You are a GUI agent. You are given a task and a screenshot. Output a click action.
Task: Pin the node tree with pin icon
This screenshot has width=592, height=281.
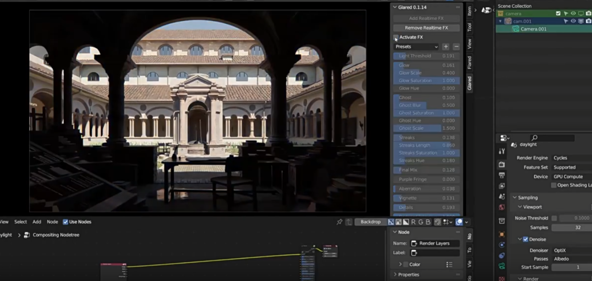pyautogui.click(x=339, y=222)
